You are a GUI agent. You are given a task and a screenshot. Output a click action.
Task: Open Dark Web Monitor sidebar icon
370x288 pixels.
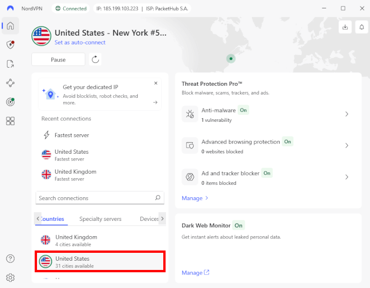[10, 101]
